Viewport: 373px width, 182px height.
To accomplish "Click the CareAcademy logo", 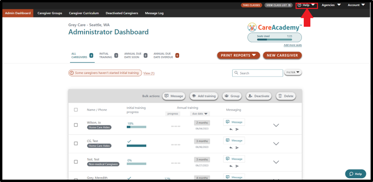I will 275,27.
